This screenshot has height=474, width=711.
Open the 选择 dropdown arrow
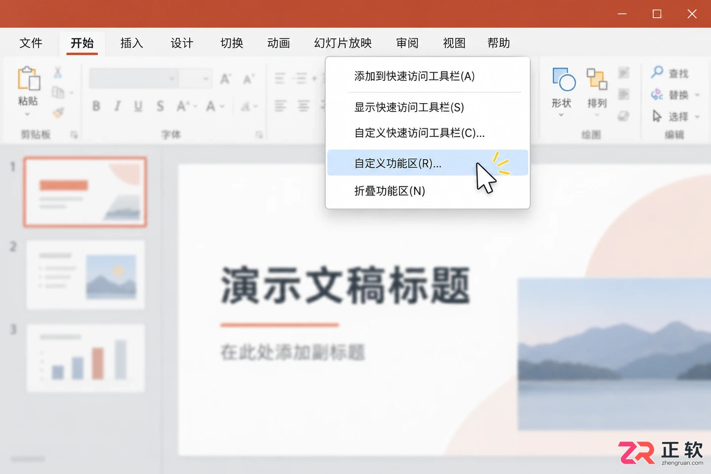coord(697,117)
